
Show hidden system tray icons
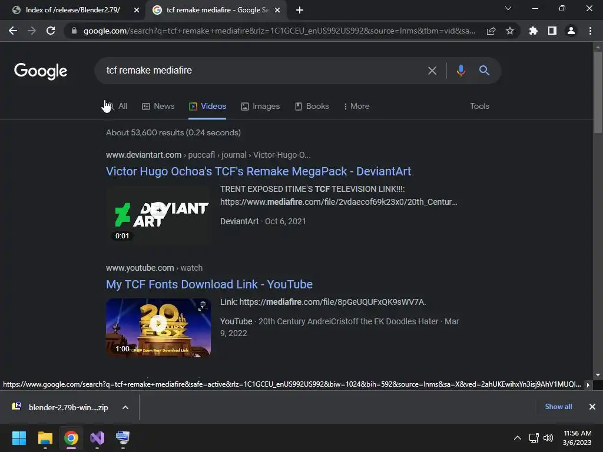point(518,438)
